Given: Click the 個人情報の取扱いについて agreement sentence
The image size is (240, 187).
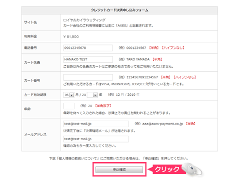Looking at the screenshot, I should pyautogui.click(x=118, y=159).
